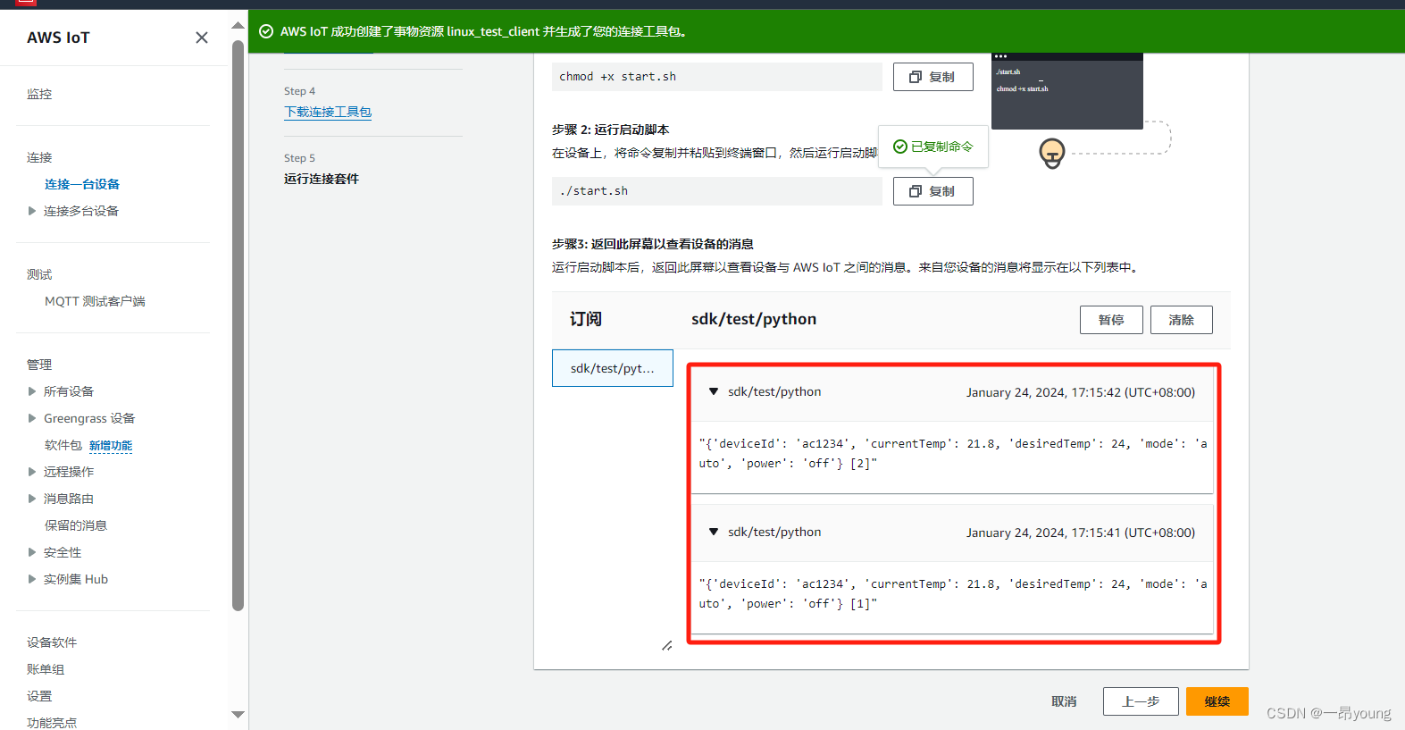
Task: Click the orange 继续 button
Action: click(x=1217, y=701)
